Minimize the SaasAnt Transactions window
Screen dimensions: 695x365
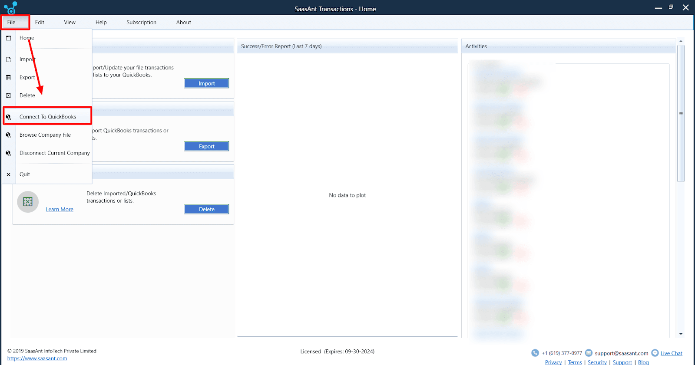click(659, 8)
